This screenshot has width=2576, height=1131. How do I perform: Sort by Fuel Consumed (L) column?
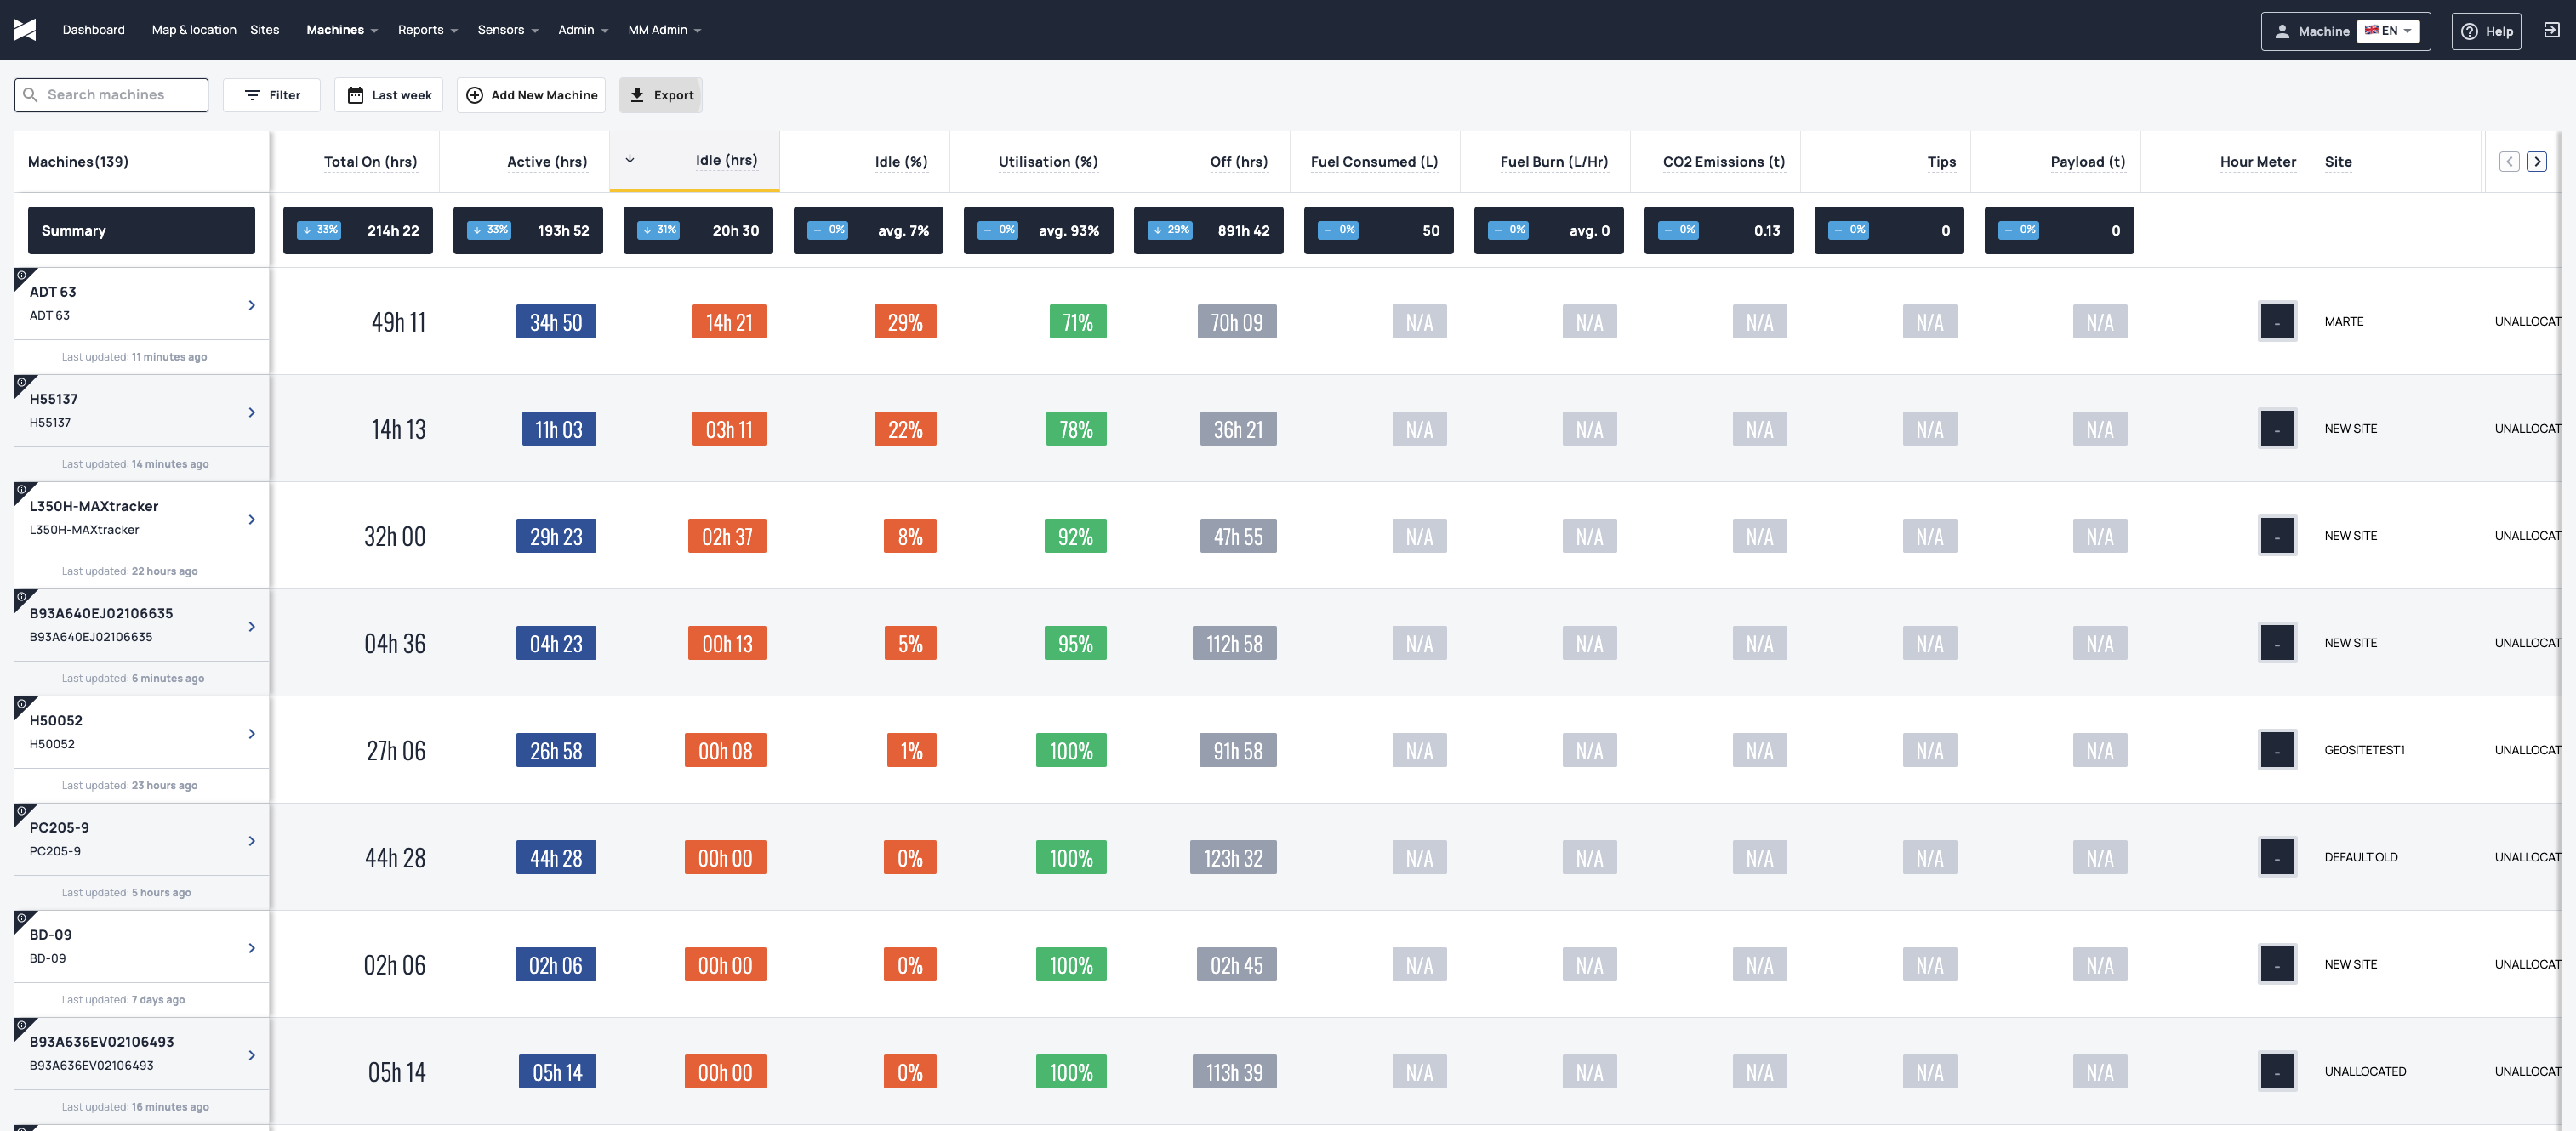1374,161
